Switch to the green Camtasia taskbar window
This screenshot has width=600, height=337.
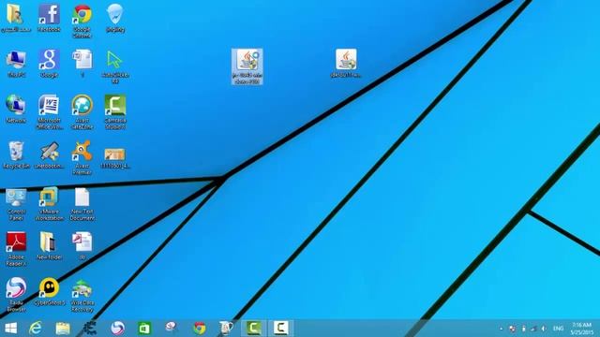(253, 328)
